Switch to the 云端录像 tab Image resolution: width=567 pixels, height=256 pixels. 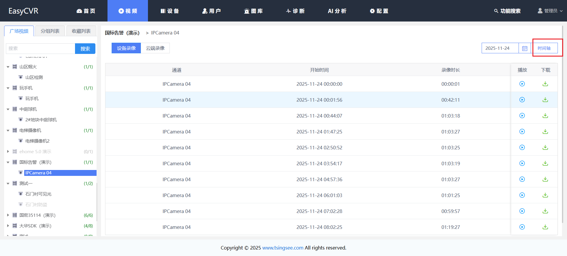pos(155,48)
